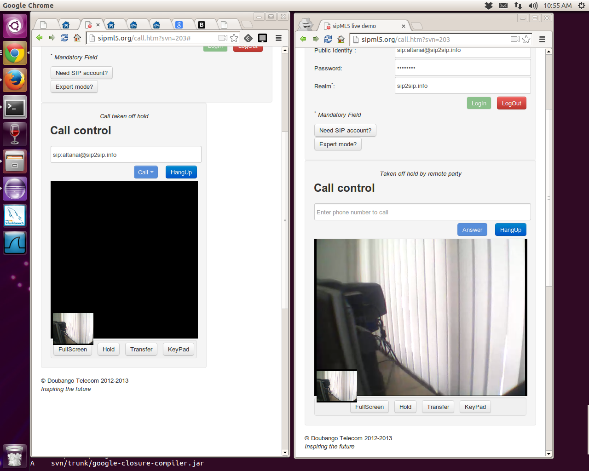Image resolution: width=589 pixels, height=471 pixels.
Task: Open home page in the left Chrome window
Action: coord(77,38)
